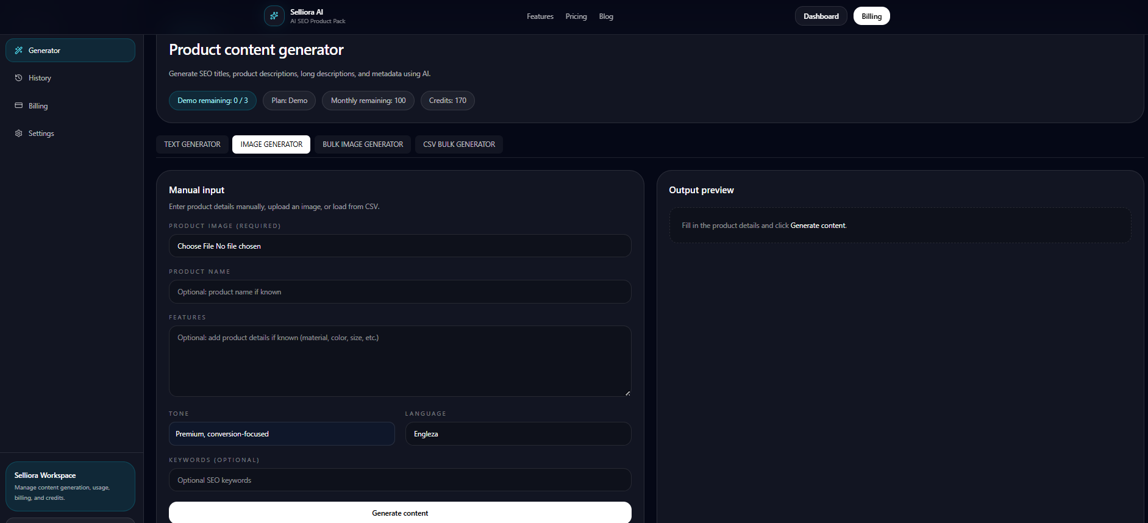This screenshot has height=523, width=1148.
Task: Open the Pricing link in the header
Action: click(576, 16)
